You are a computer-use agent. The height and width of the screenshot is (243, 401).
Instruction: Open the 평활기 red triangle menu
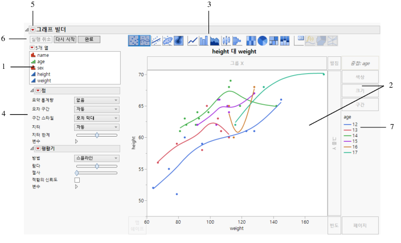(38, 149)
